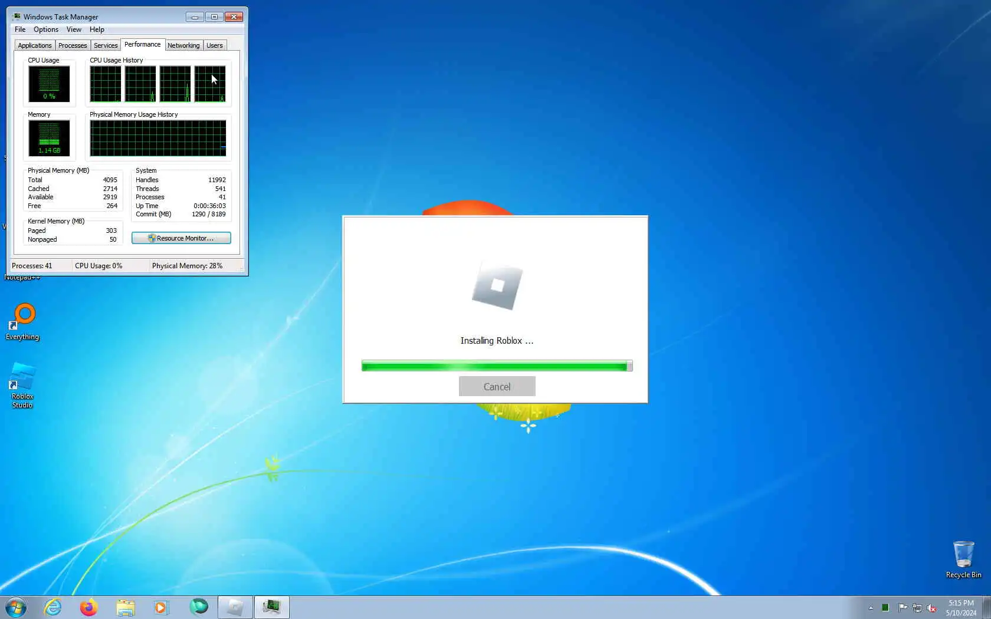The height and width of the screenshot is (619, 991).
Task: Click the CPU Usage gauge showing 0 %
Action: point(49,84)
